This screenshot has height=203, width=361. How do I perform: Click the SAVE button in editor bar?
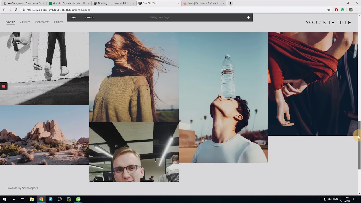tap(74, 17)
